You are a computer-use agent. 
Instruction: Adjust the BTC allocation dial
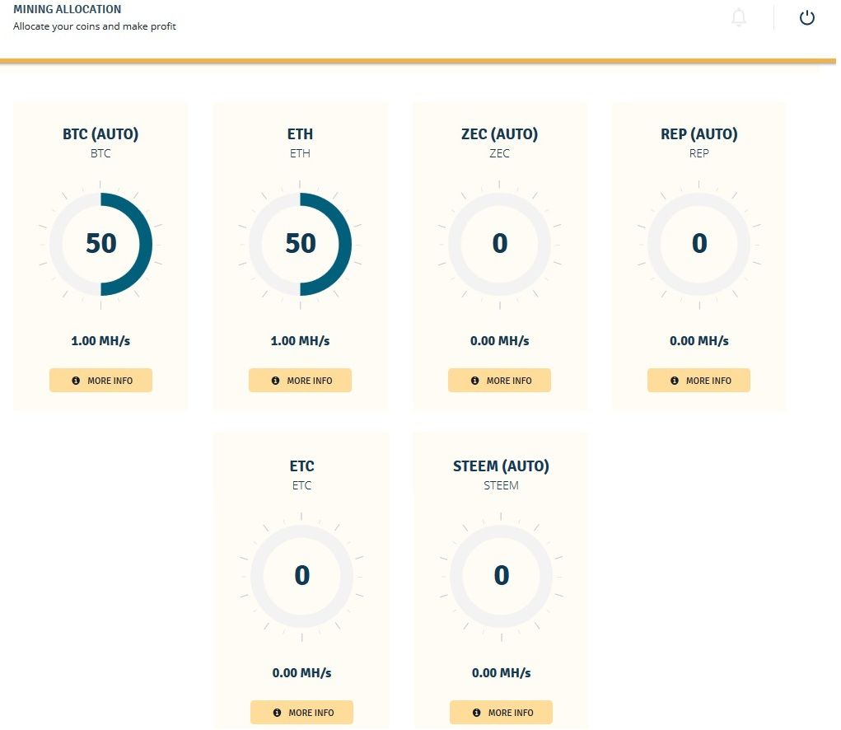coord(100,244)
